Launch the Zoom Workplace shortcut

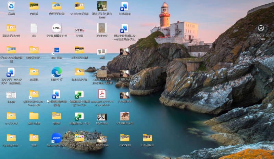57,138
